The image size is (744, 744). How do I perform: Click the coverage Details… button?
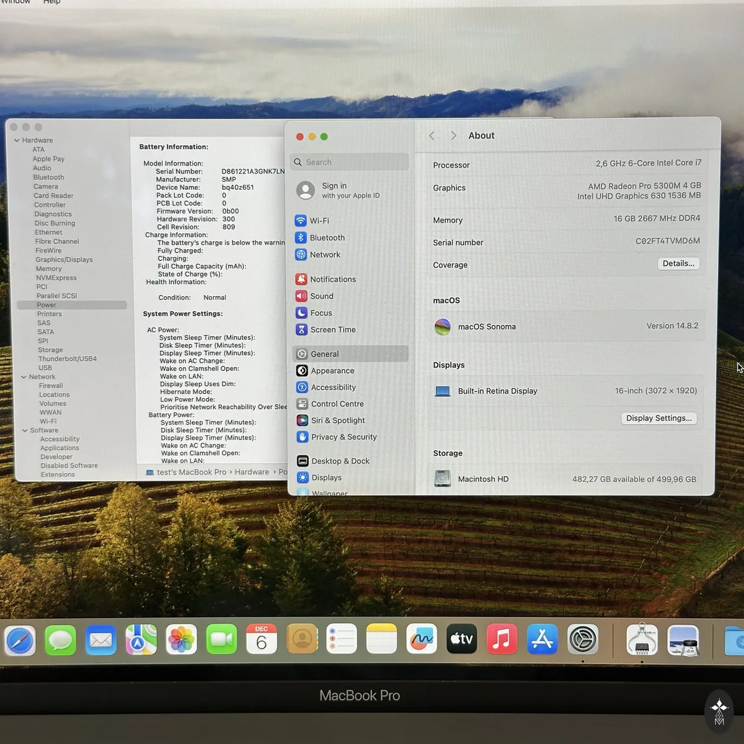[x=678, y=263]
